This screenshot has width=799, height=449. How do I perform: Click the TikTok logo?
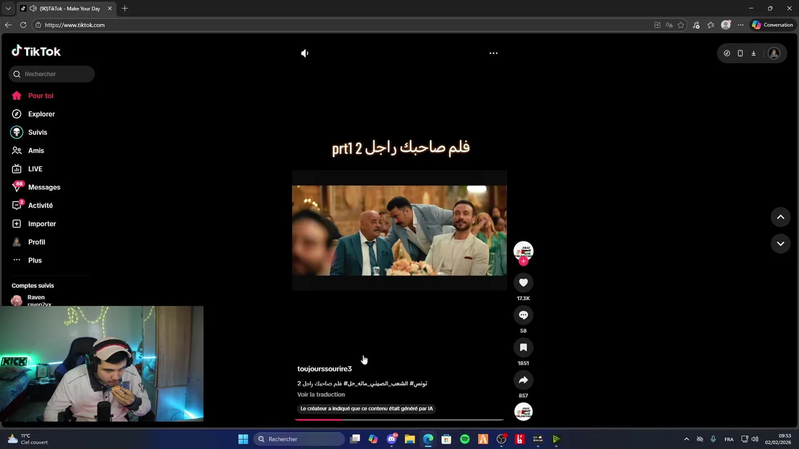point(36,51)
